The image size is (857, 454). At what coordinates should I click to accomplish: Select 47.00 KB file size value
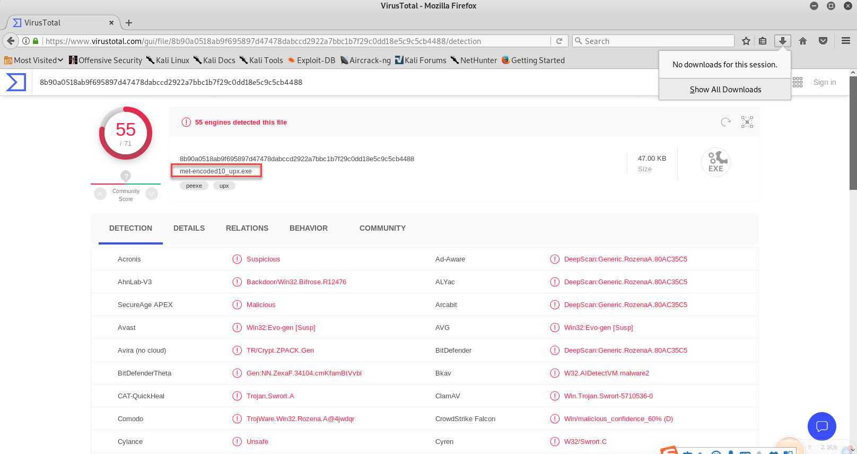coord(652,159)
